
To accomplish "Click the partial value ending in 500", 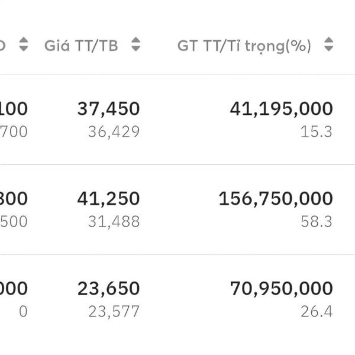I will coord(13,221).
